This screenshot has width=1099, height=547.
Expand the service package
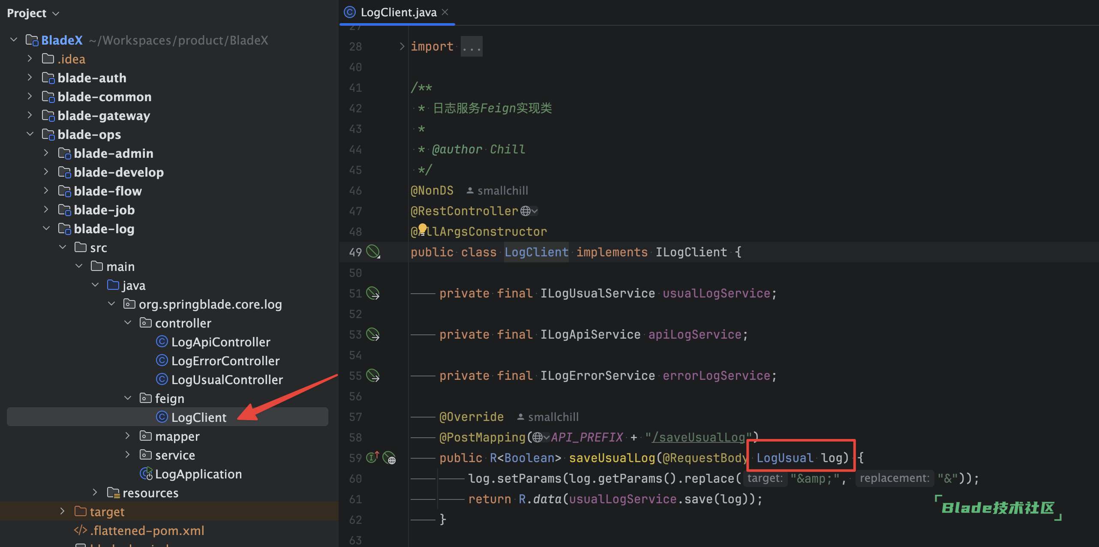[128, 455]
